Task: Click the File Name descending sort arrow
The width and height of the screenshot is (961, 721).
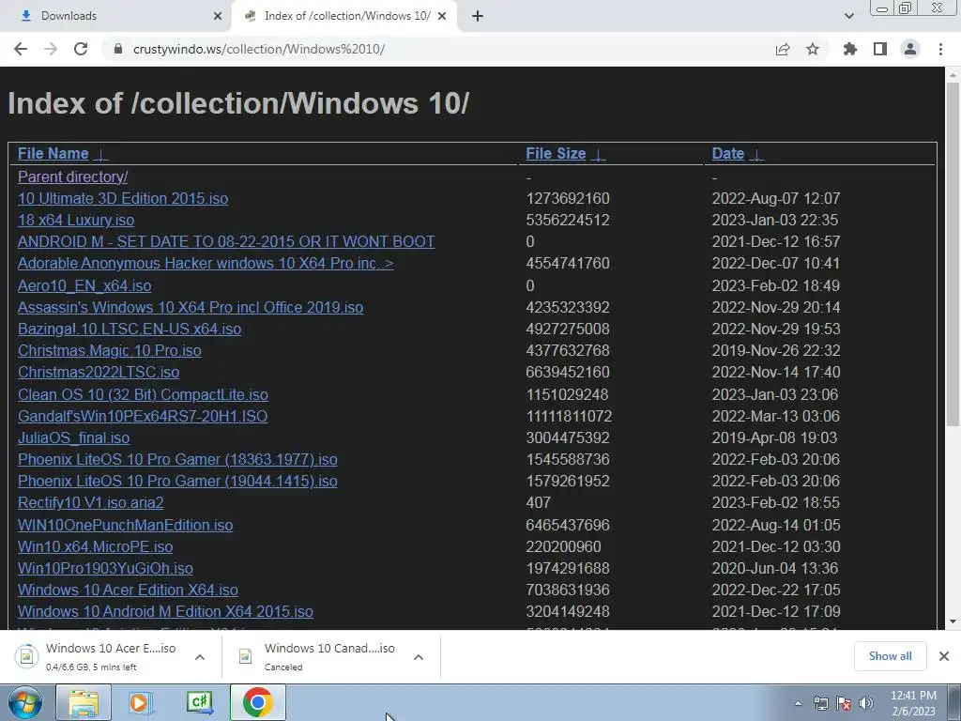Action: coord(101,154)
